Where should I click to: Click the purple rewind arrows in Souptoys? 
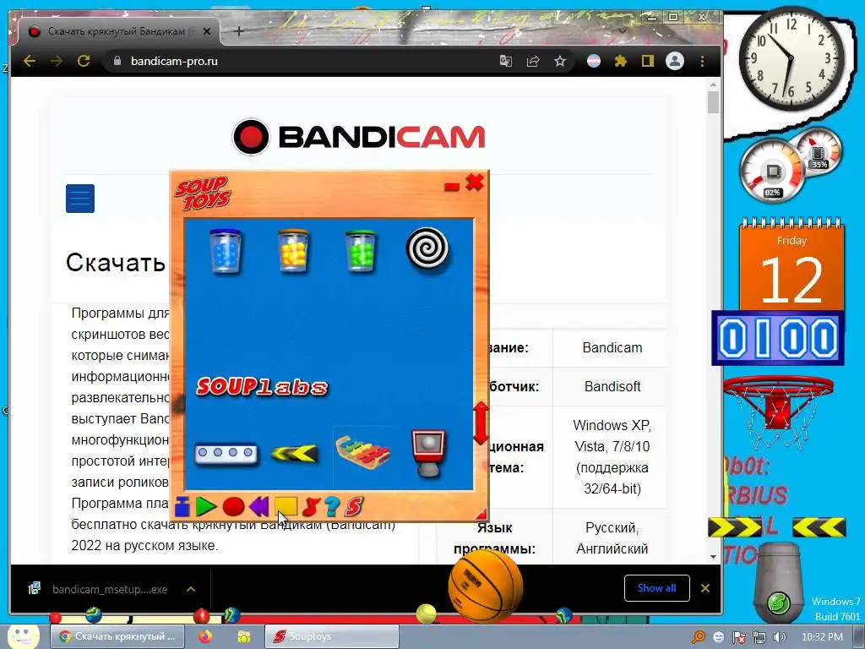tap(258, 506)
